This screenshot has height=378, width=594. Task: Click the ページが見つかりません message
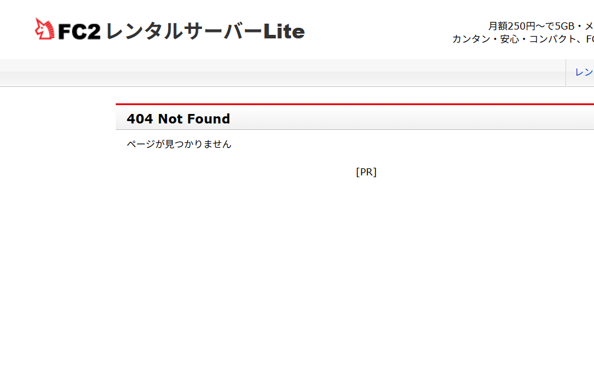pyautogui.click(x=179, y=144)
